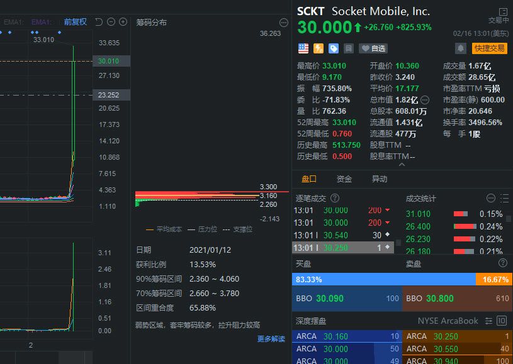Open help icon beside 逐笔成交
This screenshot has height=364, width=513.
(335, 198)
